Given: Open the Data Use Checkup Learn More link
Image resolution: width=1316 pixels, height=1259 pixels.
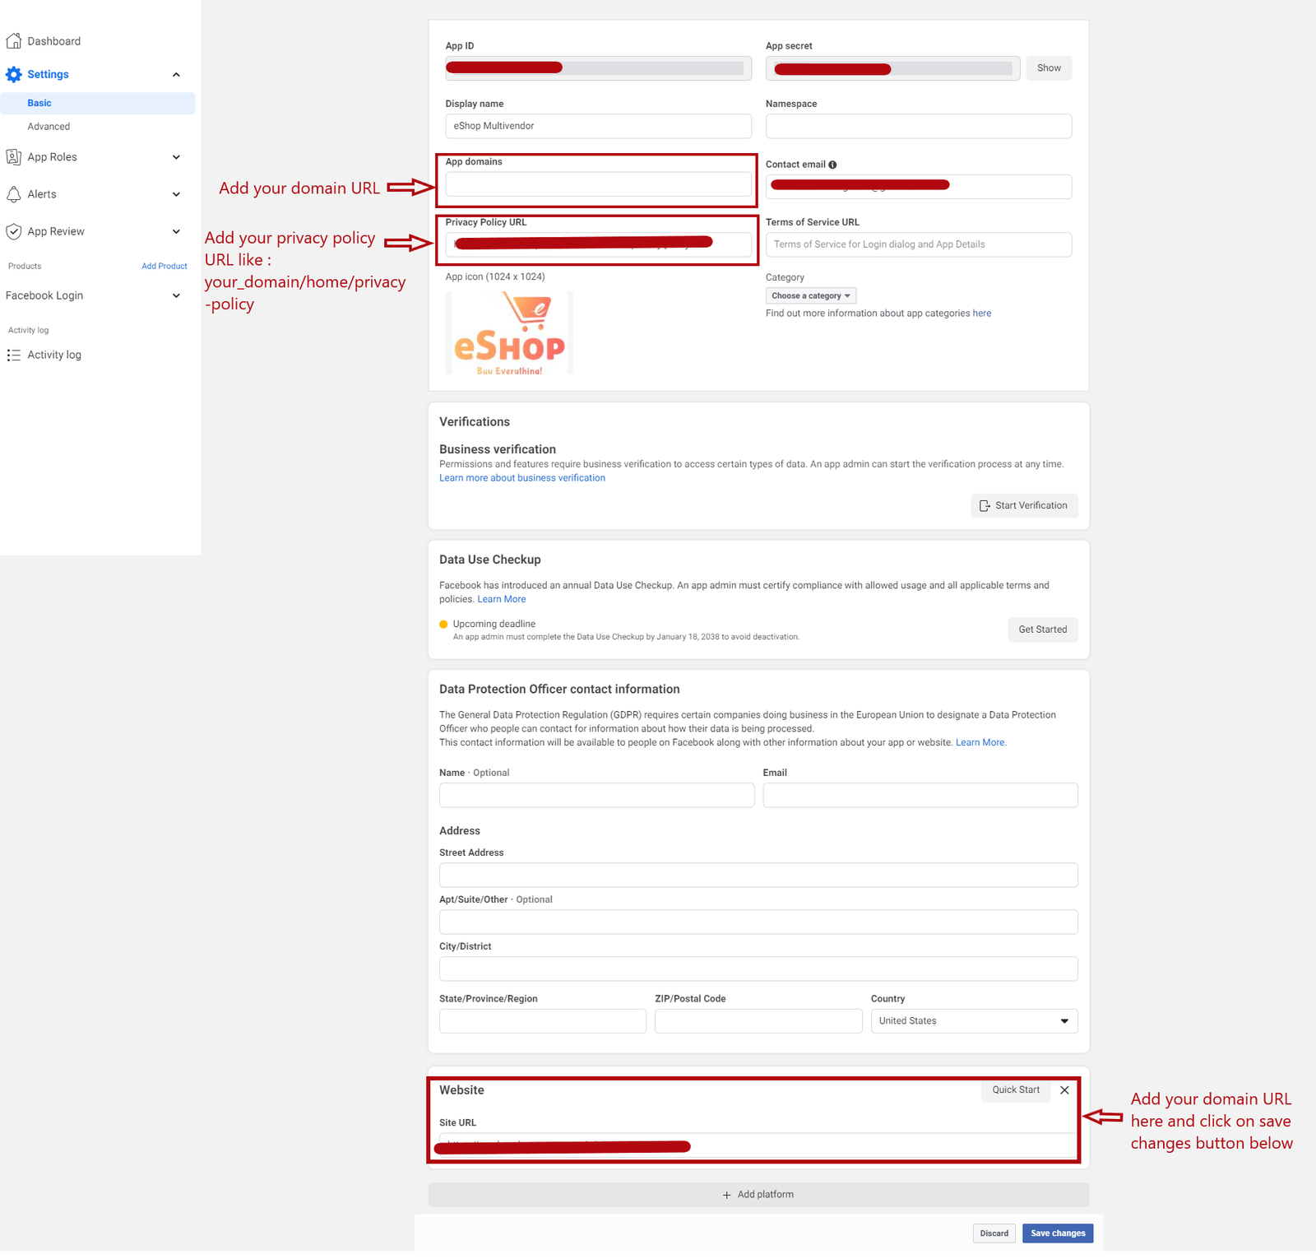Looking at the screenshot, I should tap(502, 599).
